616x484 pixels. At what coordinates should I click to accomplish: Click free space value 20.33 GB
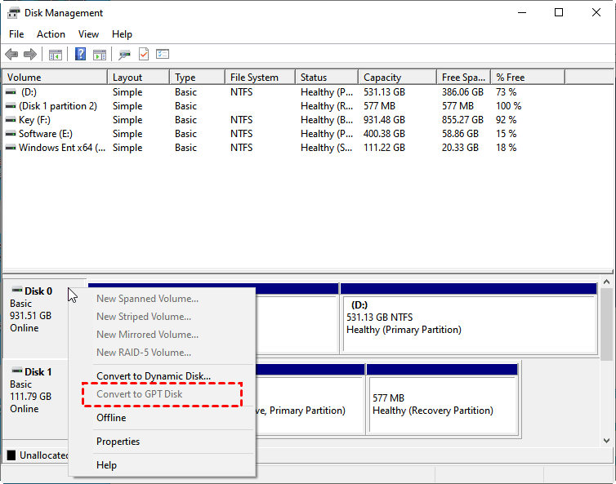pyautogui.click(x=460, y=148)
